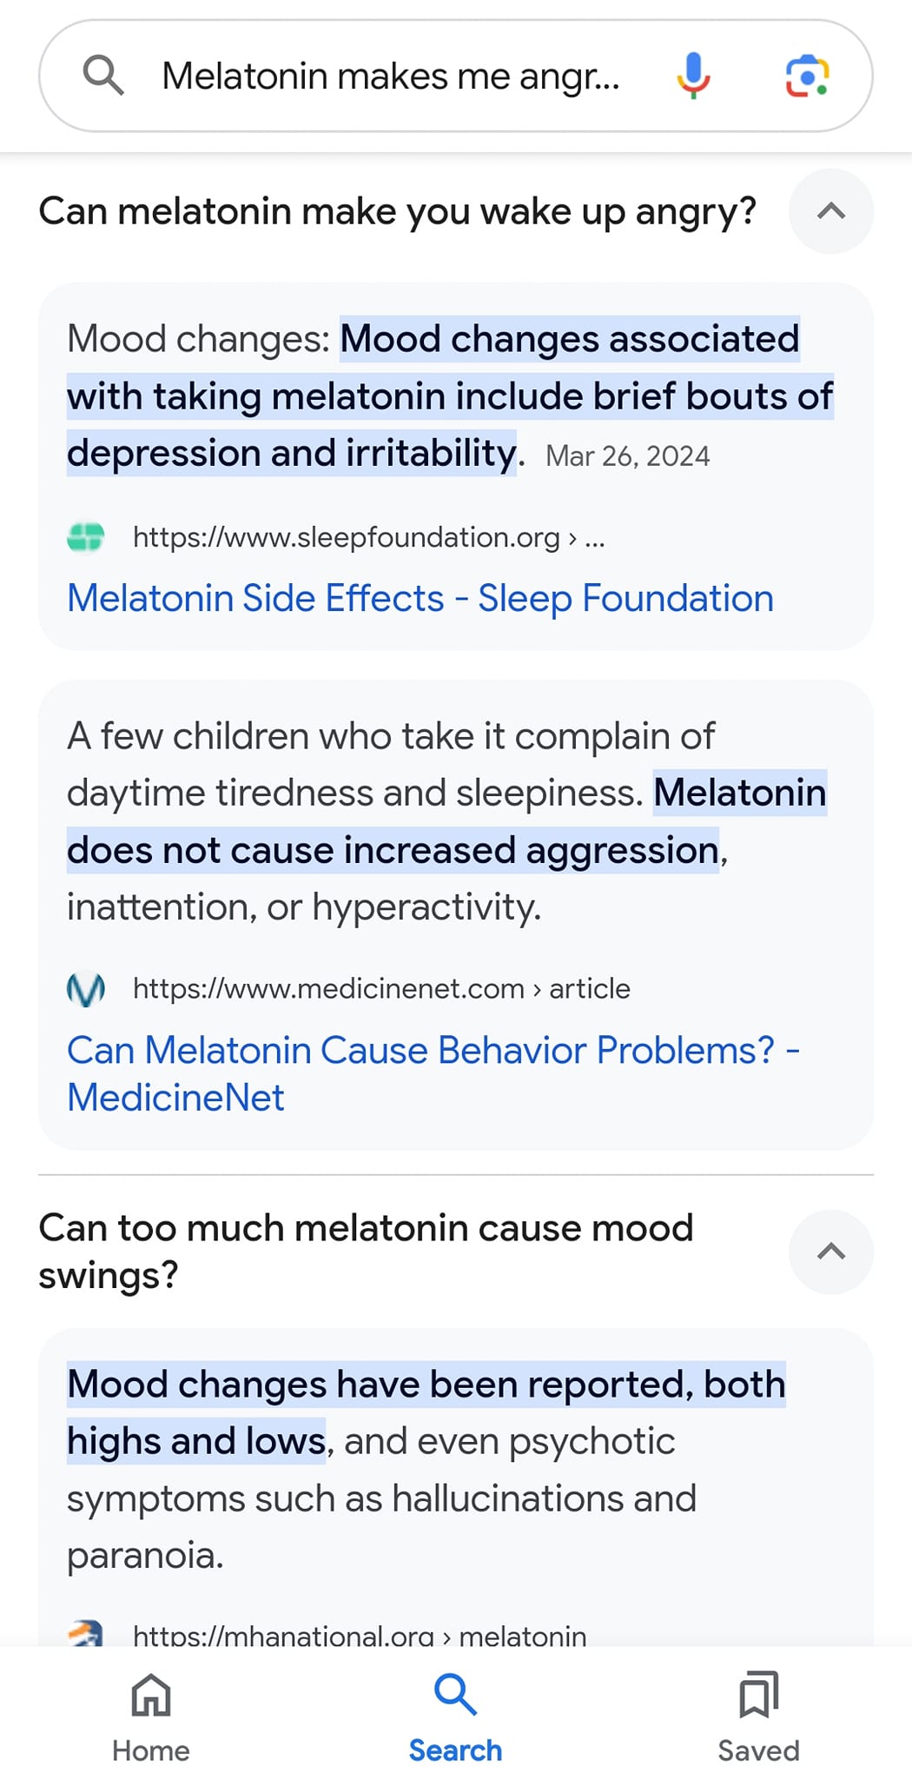
Task: Click the mhanational.org favicon
Action: (86, 1634)
